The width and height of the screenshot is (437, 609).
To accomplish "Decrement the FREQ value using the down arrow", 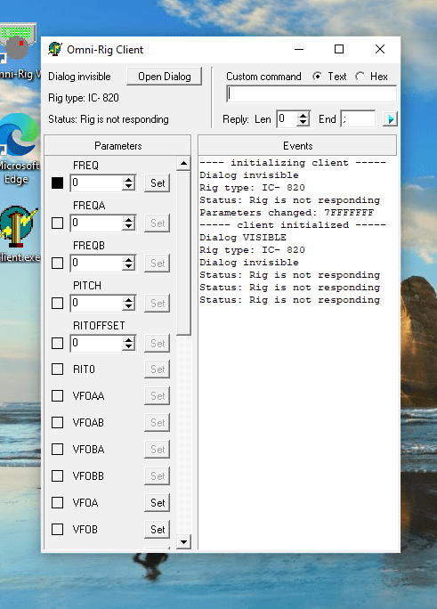I will [128, 186].
